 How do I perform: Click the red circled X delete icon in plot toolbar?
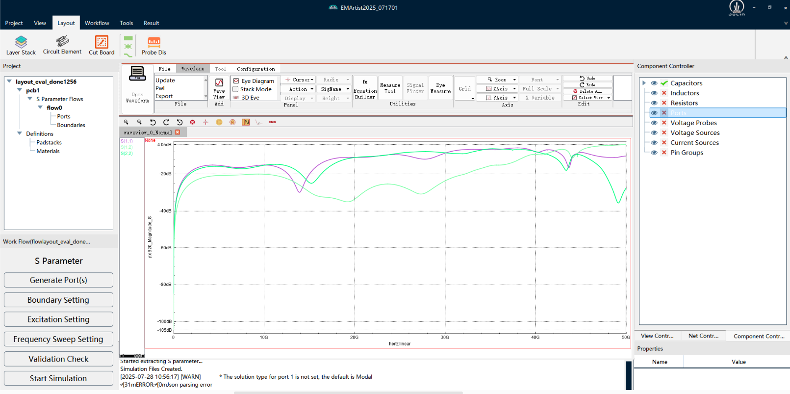192,122
